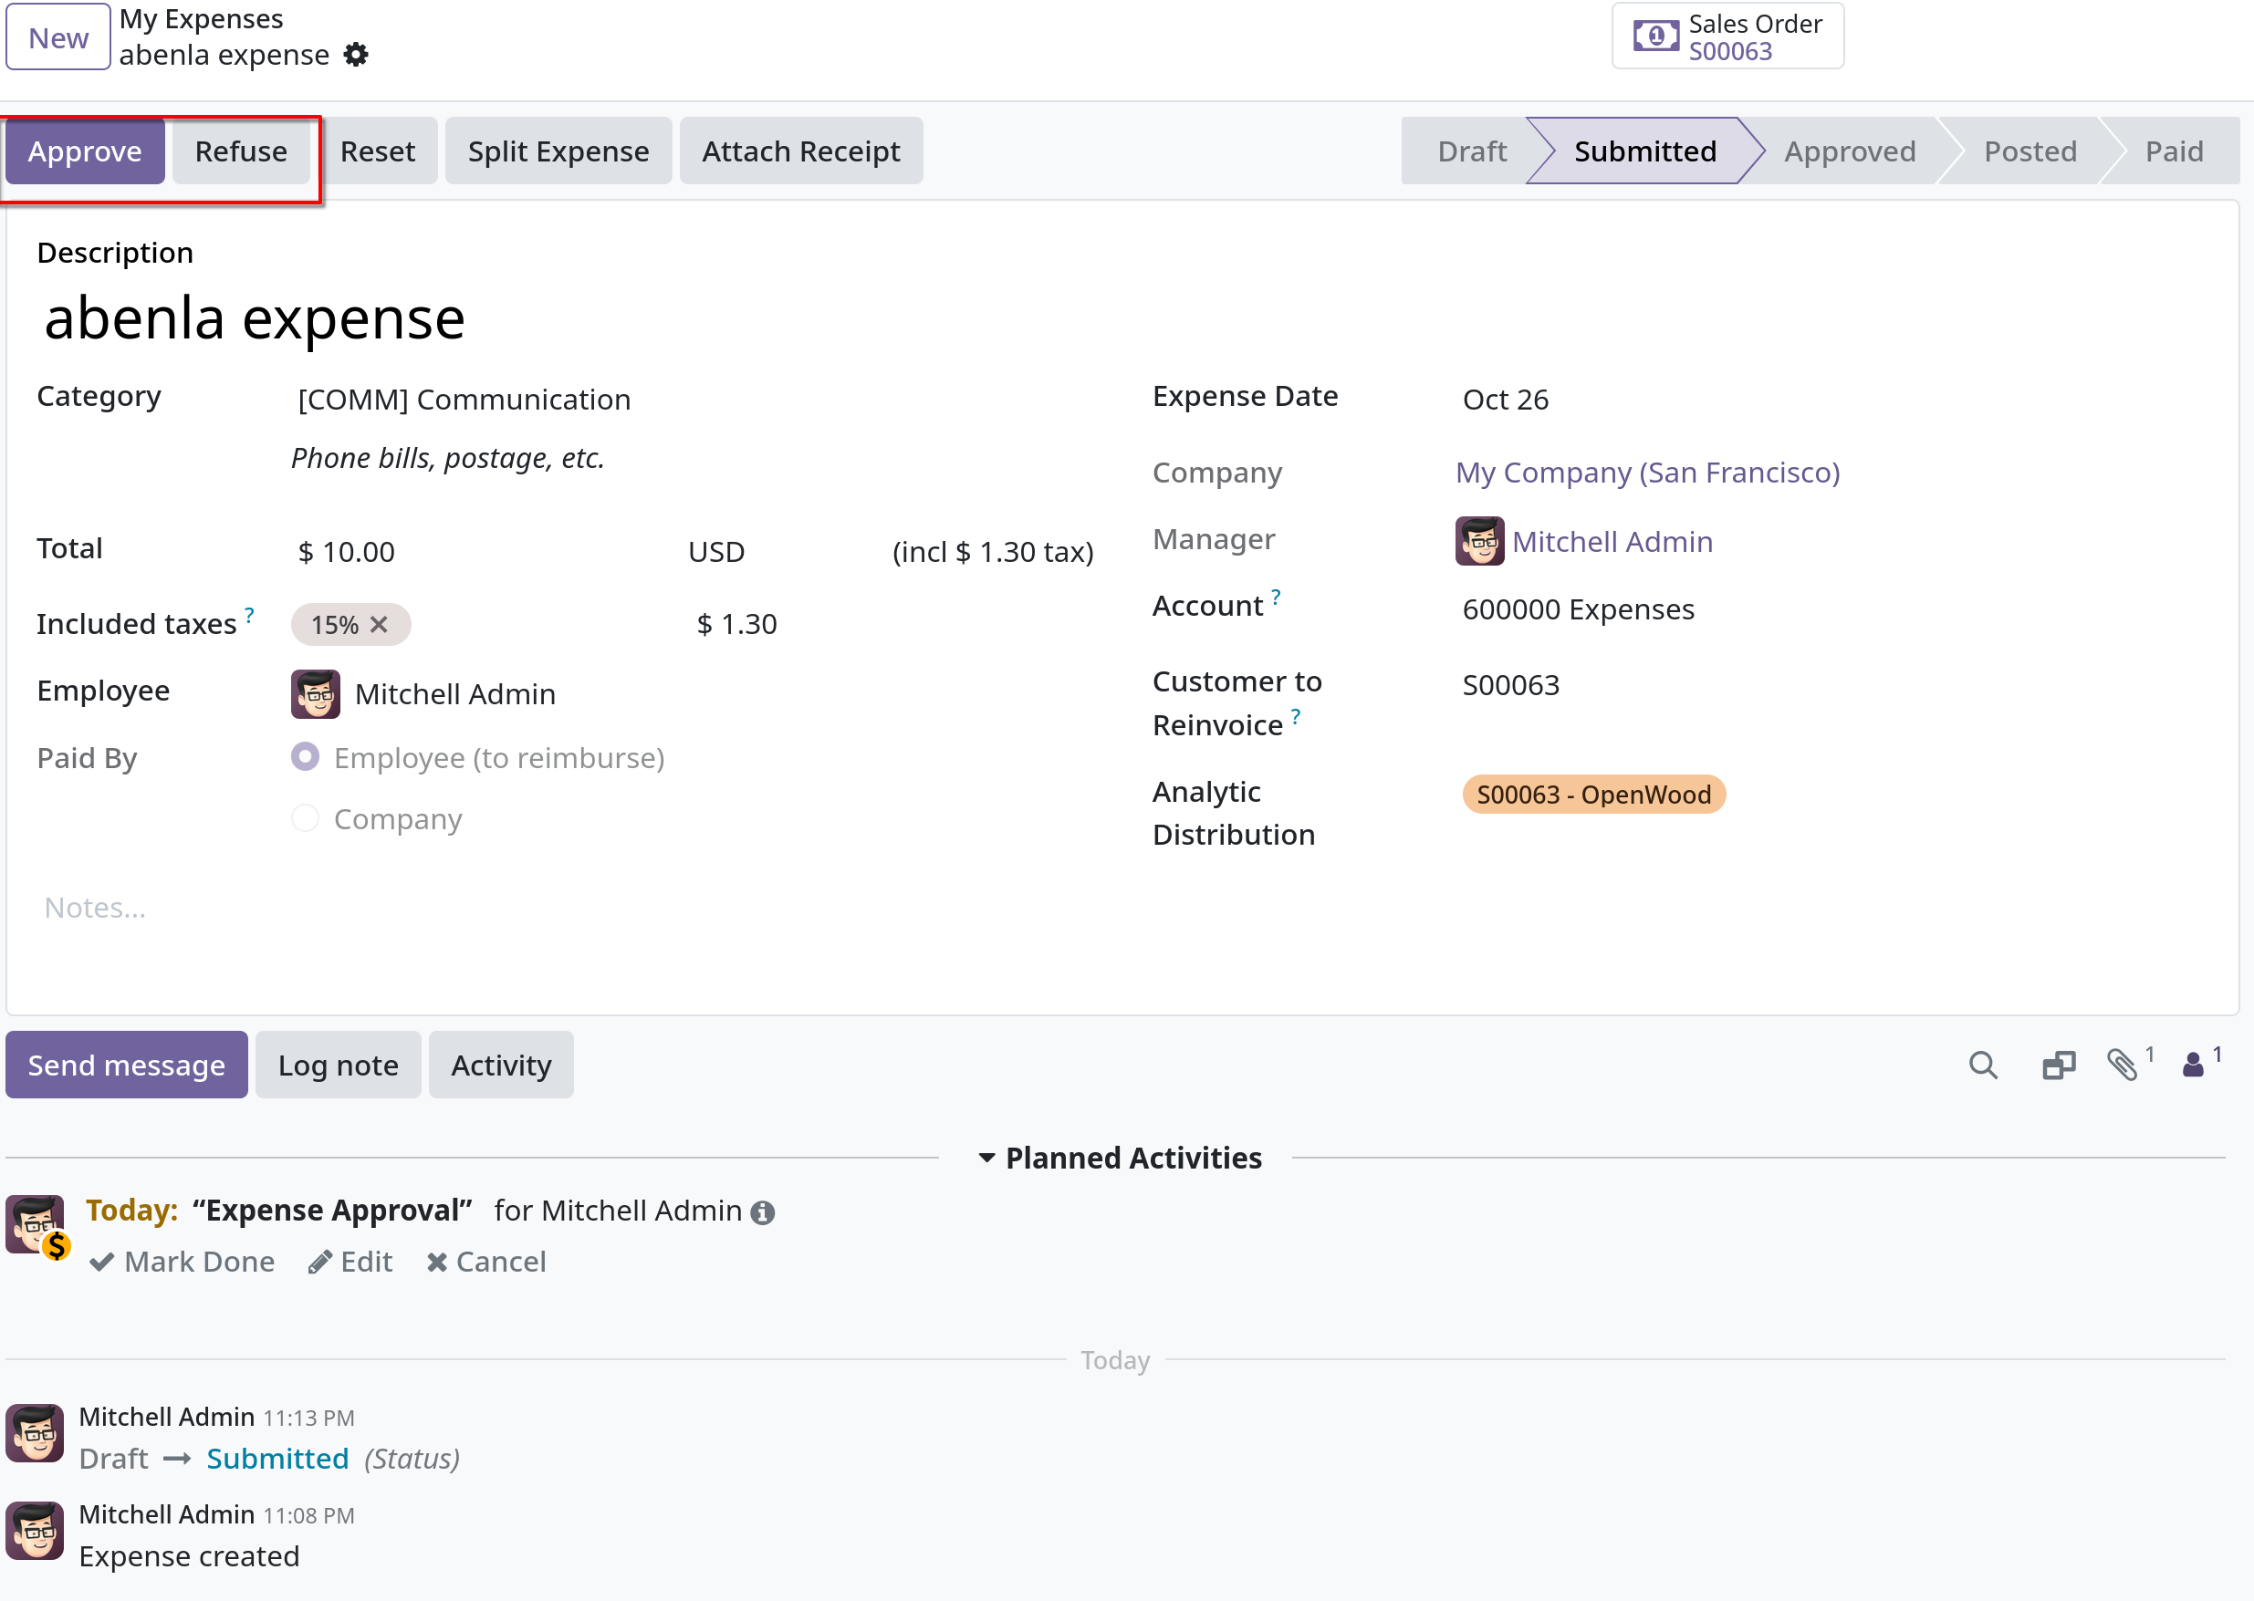Approve the expense
2254x1601 pixels.
click(x=85, y=151)
